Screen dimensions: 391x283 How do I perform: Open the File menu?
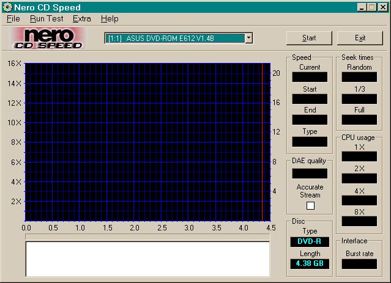tap(13, 19)
